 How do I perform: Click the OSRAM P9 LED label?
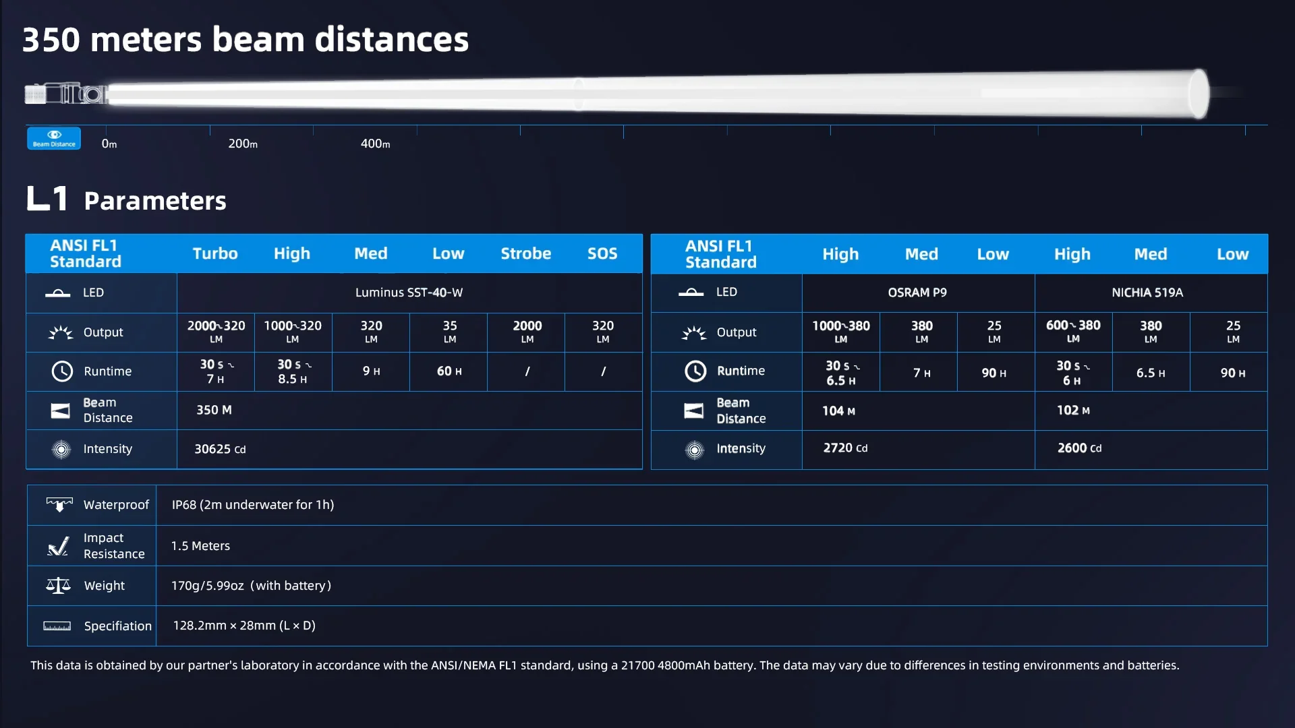tap(917, 293)
